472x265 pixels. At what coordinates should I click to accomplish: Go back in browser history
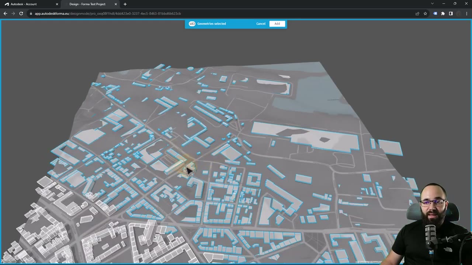click(5, 14)
